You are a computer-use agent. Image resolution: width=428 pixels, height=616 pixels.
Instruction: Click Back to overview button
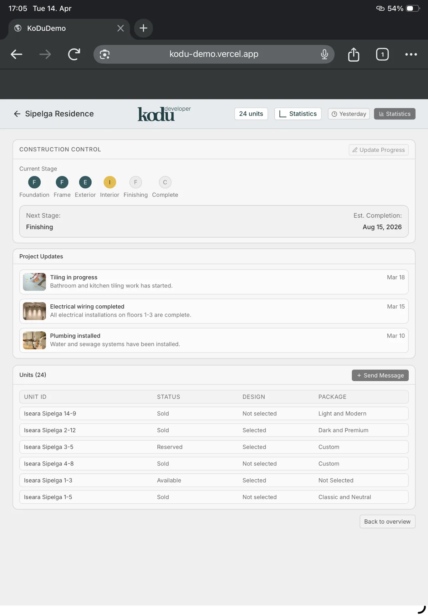tap(387, 521)
